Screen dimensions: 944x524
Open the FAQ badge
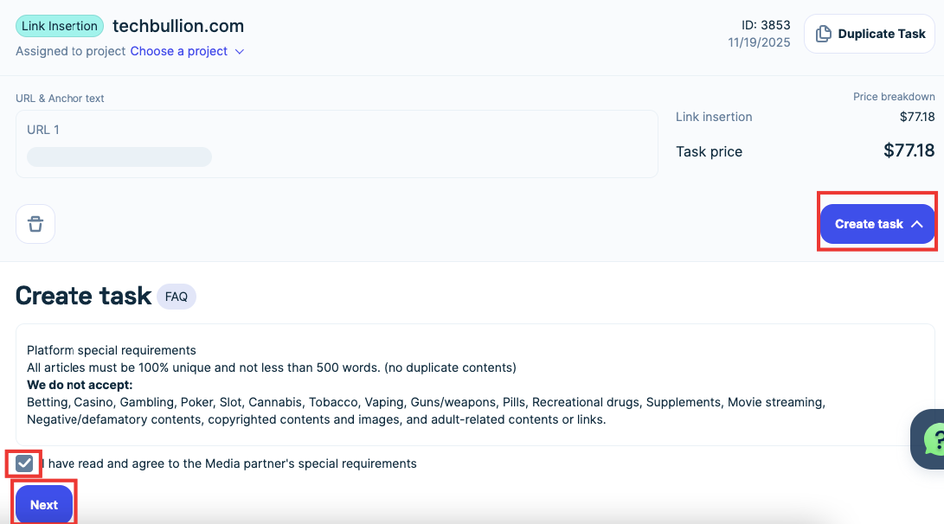(x=177, y=297)
